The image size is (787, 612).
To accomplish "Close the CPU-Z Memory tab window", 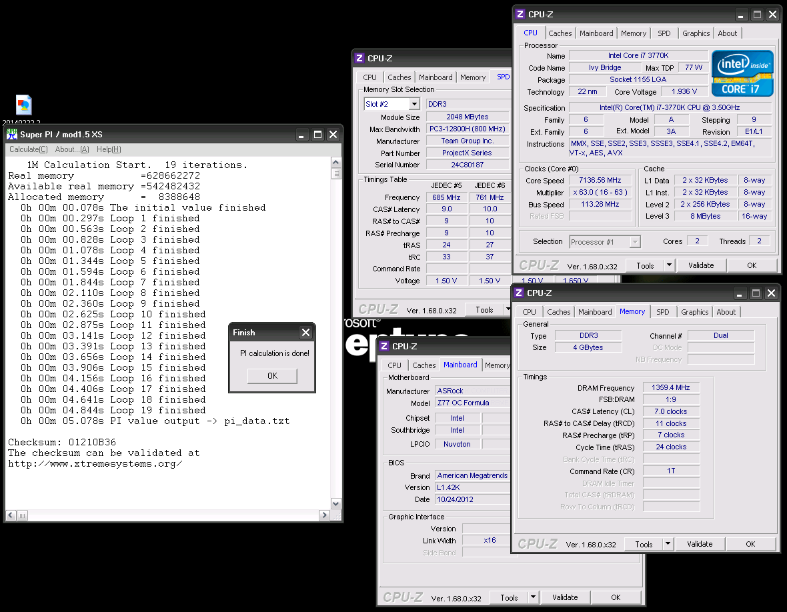I will [x=772, y=293].
